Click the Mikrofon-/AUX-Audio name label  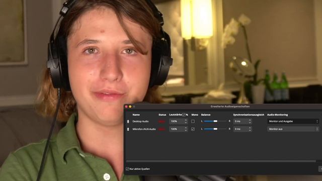pyautogui.click(x=144, y=129)
